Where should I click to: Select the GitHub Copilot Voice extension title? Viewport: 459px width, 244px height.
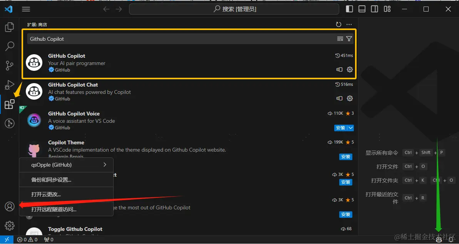[74, 114]
